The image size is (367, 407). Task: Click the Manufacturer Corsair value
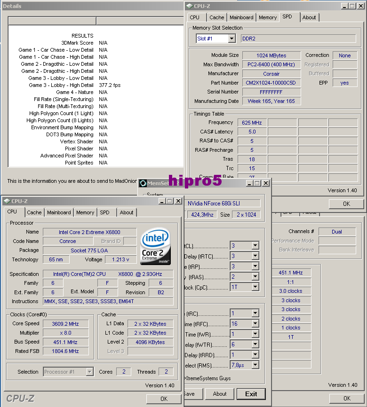click(271, 74)
